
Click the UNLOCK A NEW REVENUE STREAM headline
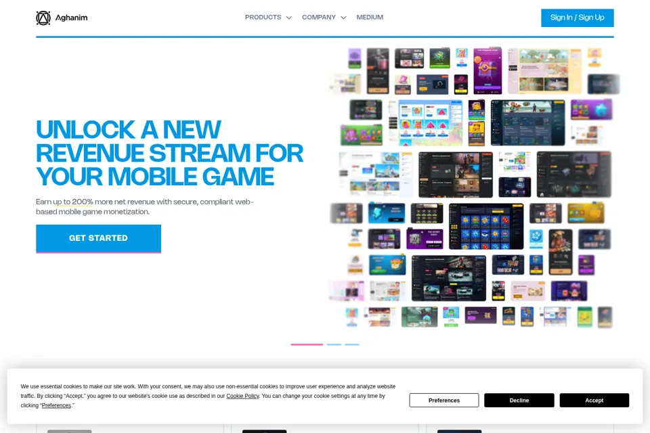tap(169, 154)
